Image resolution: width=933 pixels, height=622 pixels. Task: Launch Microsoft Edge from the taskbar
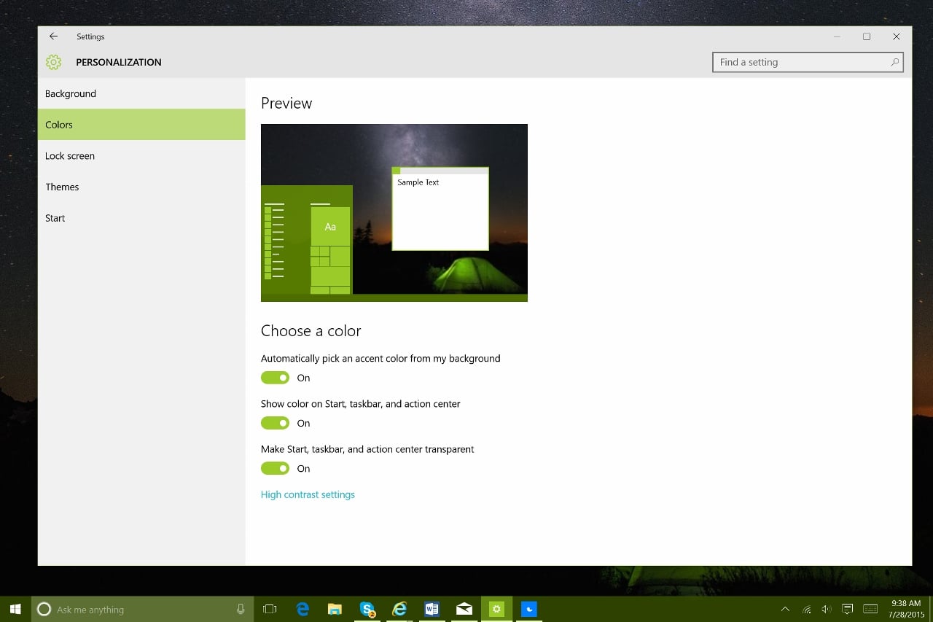[302, 608]
